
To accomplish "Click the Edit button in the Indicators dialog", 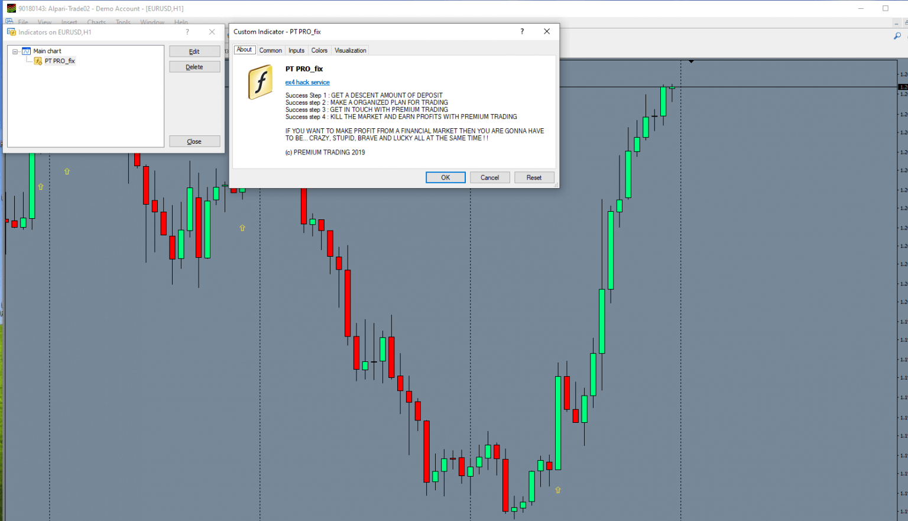I will [x=194, y=51].
